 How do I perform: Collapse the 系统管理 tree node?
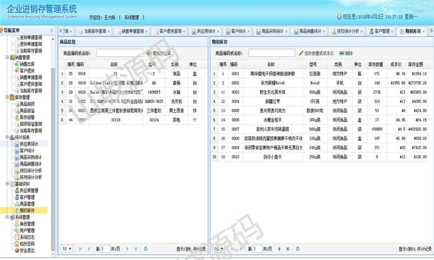(7, 217)
